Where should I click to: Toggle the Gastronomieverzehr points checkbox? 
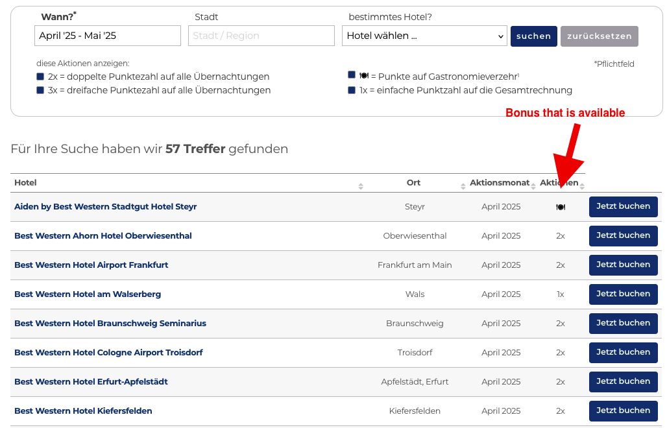coord(352,75)
